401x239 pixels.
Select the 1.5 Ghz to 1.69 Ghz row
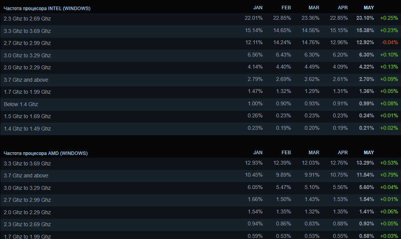tap(27, 116)
